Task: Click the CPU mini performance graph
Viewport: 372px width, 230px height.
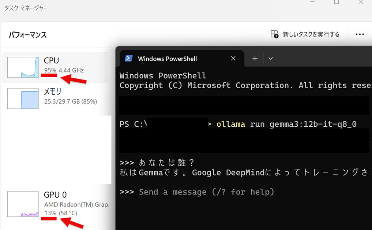Action: (x=23, y=67)
